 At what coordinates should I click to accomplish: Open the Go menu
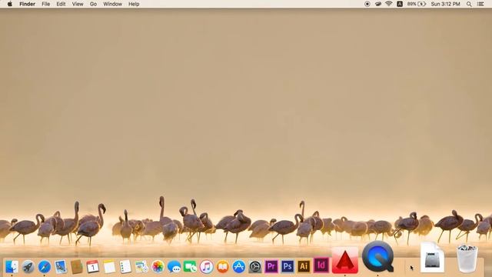pyautogui.click(x=93, y=4)
